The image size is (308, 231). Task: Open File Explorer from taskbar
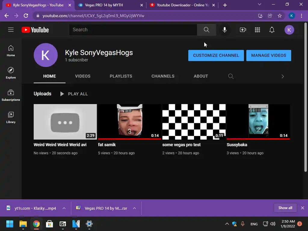pyautogui.click(x=23, y=224)
